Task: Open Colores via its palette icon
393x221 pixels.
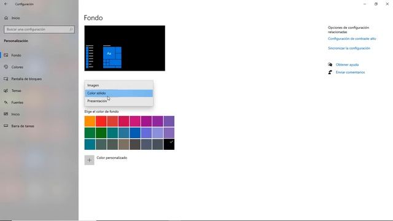Action: point(6,67)
